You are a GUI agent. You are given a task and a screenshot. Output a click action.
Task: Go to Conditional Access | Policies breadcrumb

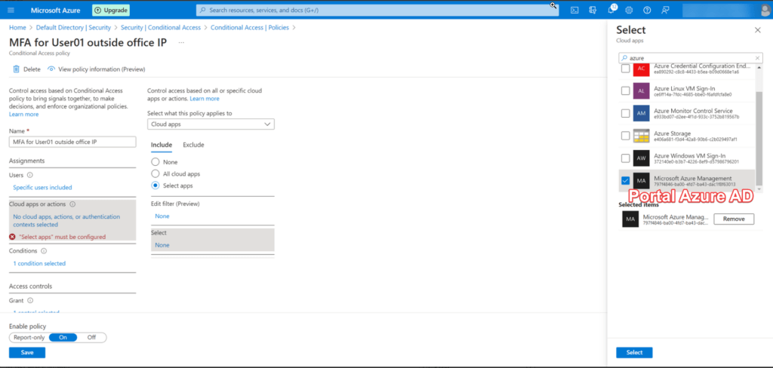tap(249, 28)
